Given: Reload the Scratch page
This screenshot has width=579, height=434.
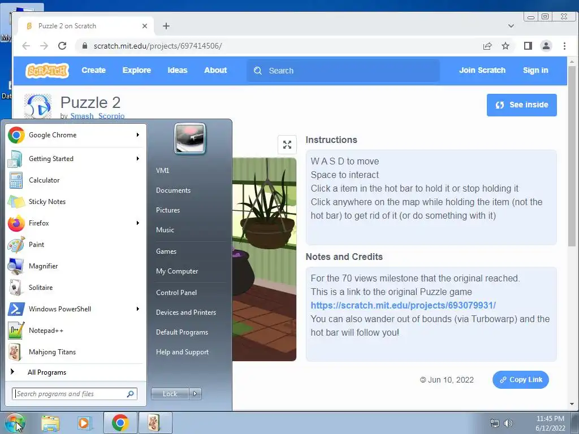Looking at the screenshot, I should [62, 46].
